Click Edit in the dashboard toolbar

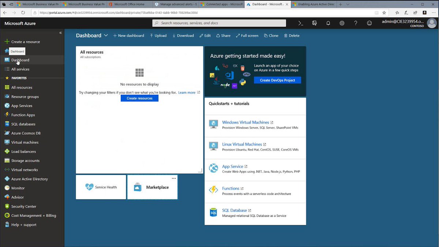click(x=205, y=35)
